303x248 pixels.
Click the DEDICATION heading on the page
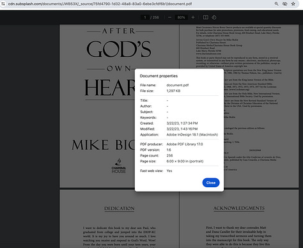(x=120, y=208)
